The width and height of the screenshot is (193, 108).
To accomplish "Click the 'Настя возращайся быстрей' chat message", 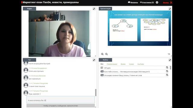I will point(40,64).
